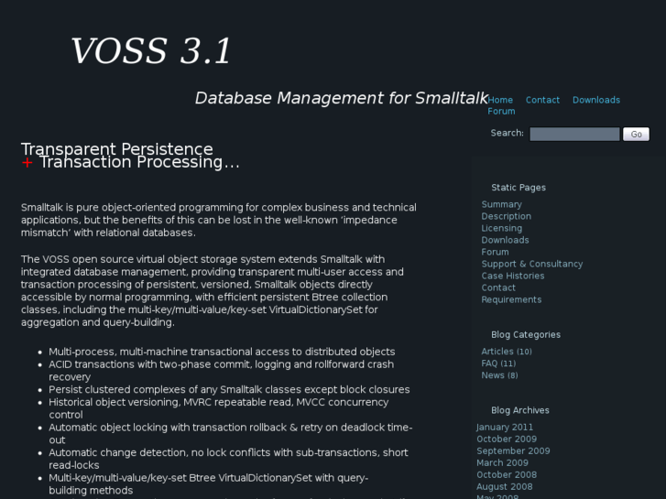Browse the News blog category
Image resolution: width=666 pixels, height=499 pixels.
click(x=499, y=375)
